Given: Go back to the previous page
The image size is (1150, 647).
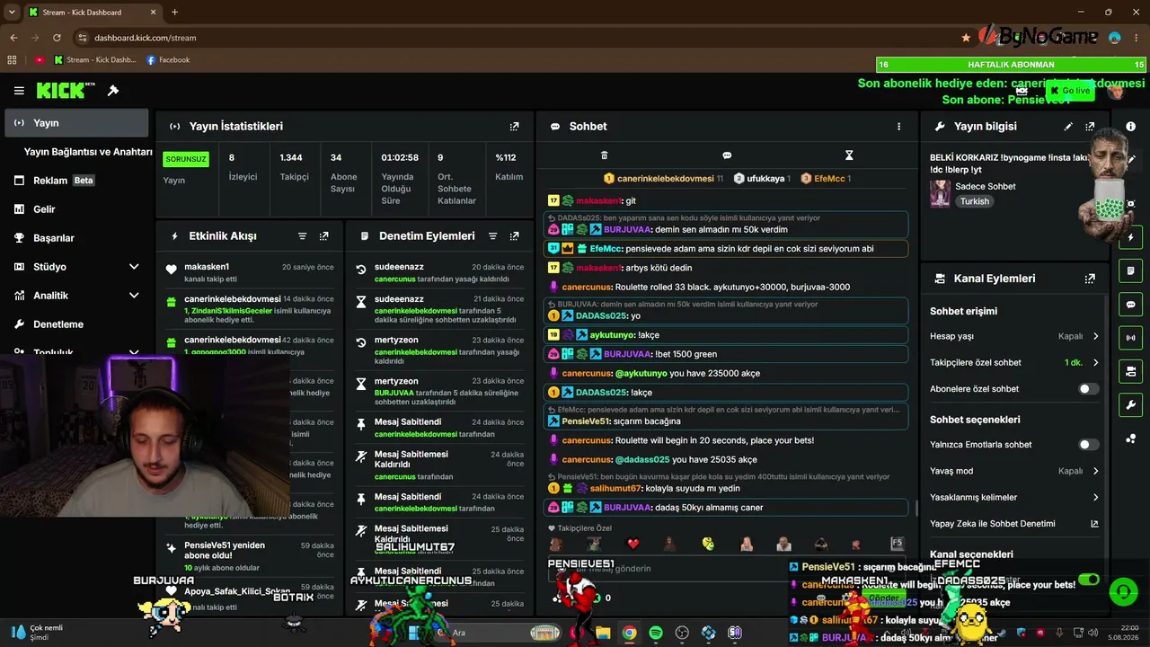Looking at the screenshot, I should point(13,38).
